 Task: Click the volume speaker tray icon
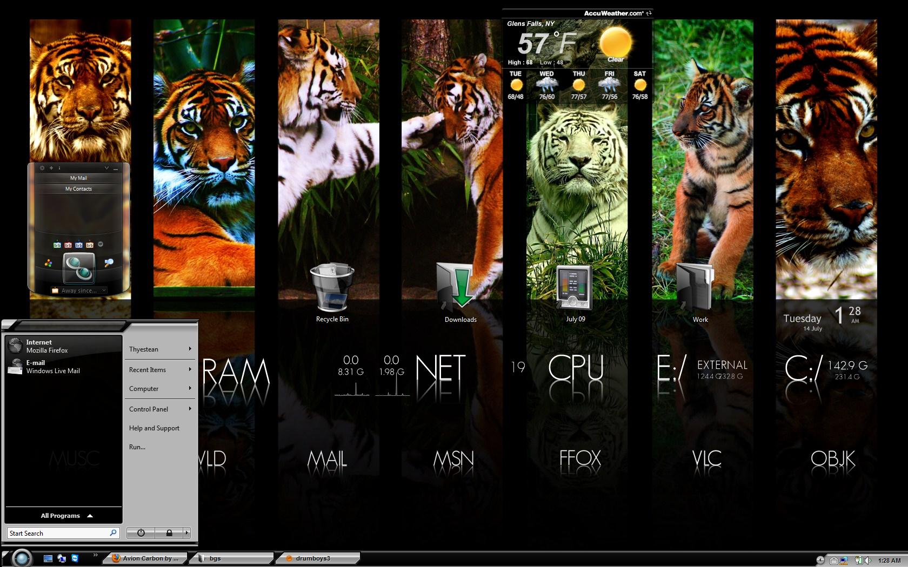click(867, 561)
